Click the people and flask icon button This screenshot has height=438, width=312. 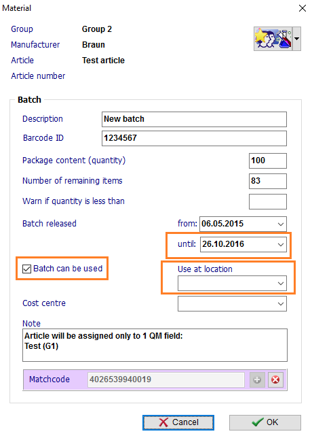click(x=273, y=39)
